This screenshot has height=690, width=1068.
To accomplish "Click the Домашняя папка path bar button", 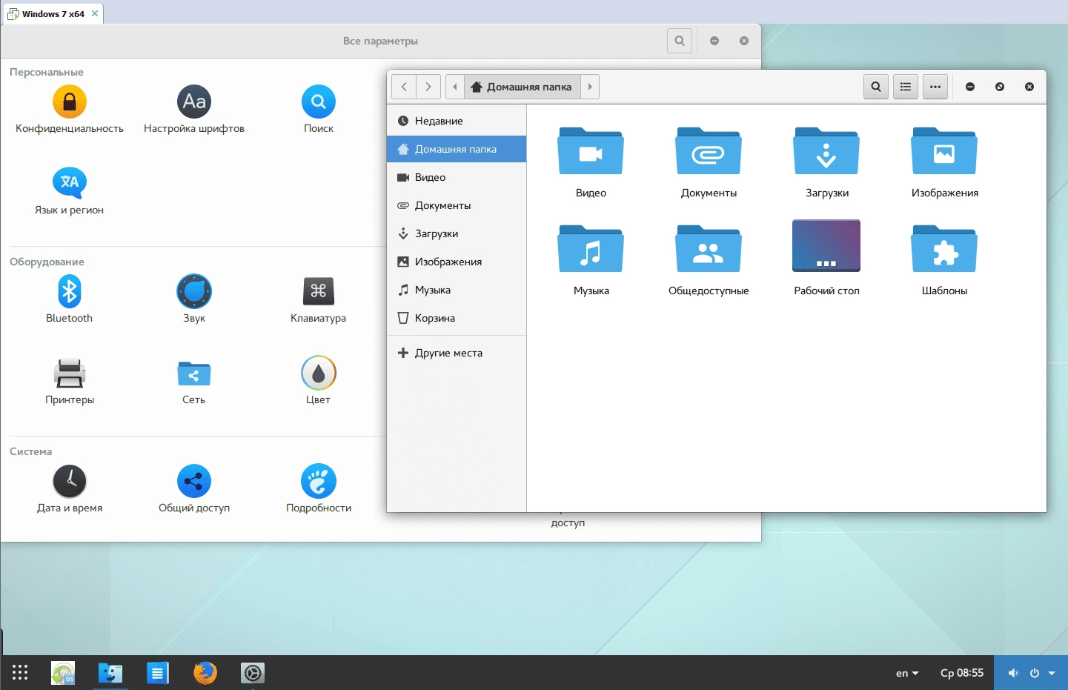I will 523,87.
